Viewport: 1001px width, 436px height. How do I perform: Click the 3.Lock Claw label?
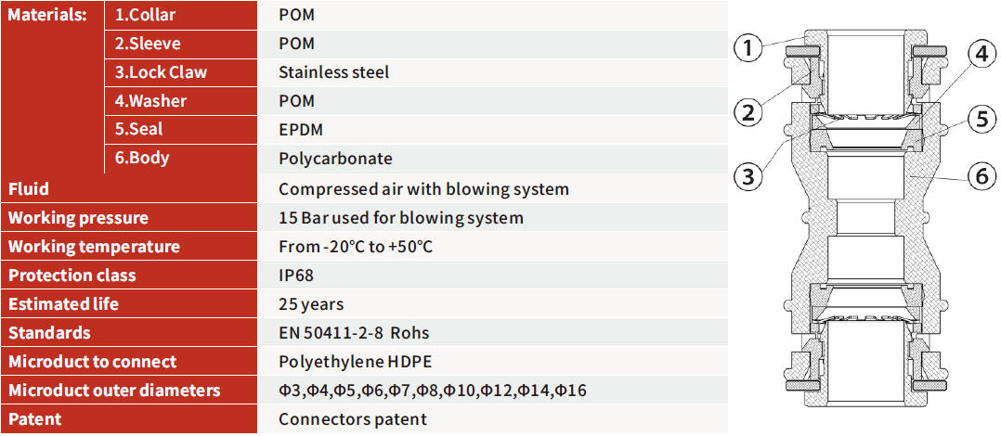[x=161, y=72]
